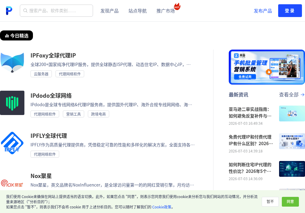Open the 站点导航 menu
This screenshot has height=213, width=305.
pyautogui.click(x=138, y=11)
